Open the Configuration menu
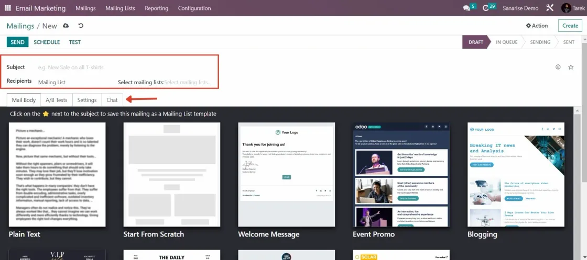587x260 pixels. tap(194, 8)
